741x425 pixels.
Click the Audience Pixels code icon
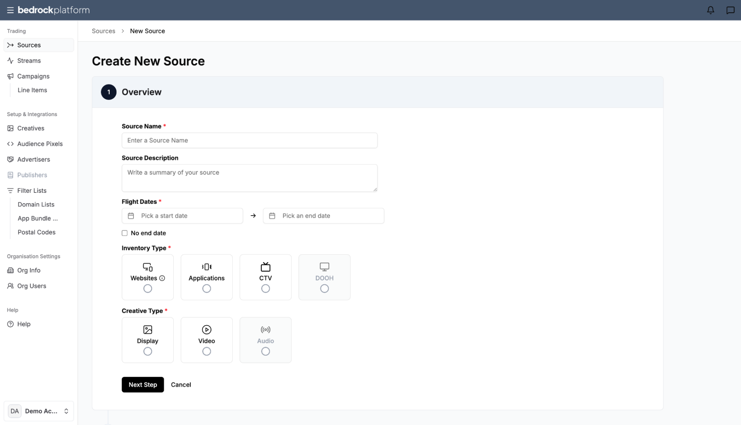(10, 144)
